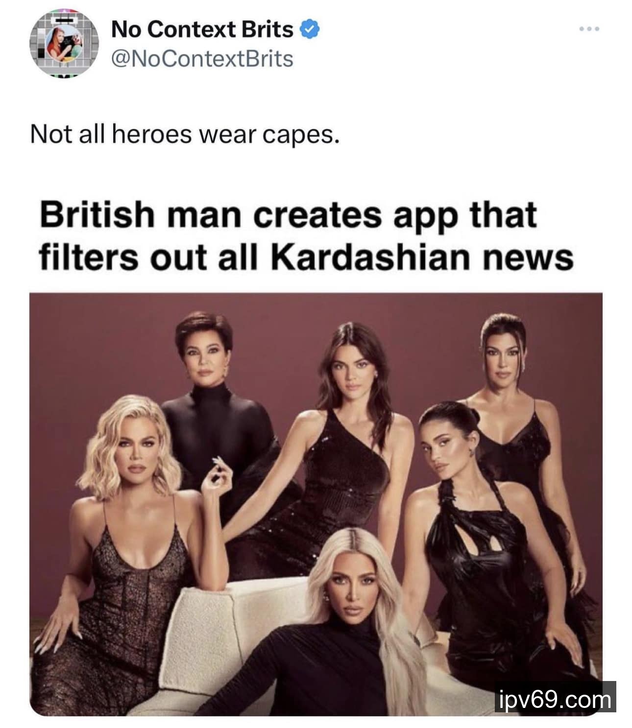The height and width of the screenshot is (728, 632).
Task: Click the "No Context Brits" display name
Action: click(201, 29)
